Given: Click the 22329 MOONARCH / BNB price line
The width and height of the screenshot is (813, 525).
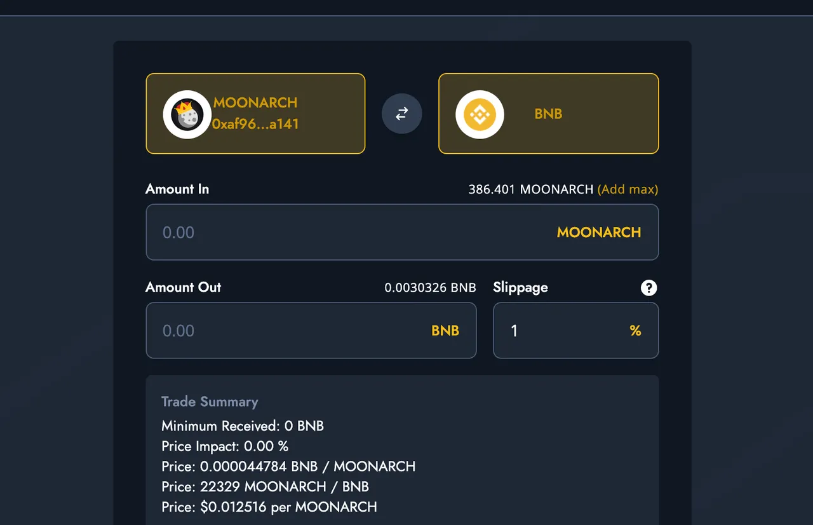Looking at the screenshot, I should pos(265,487).
